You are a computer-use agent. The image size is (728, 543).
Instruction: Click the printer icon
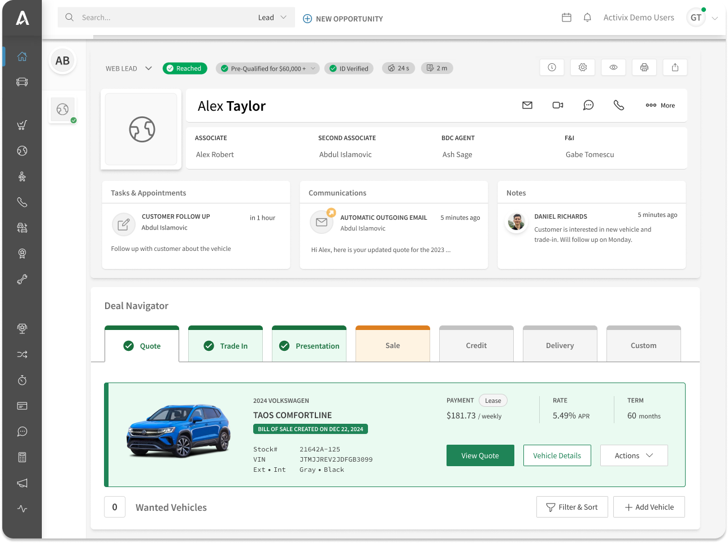click(x=644, y=67)
